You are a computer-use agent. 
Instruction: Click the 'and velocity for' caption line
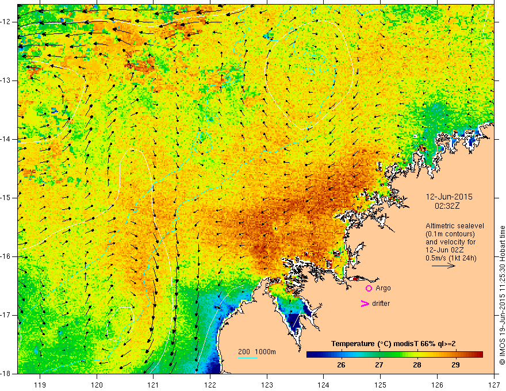[x=450, y=242]
